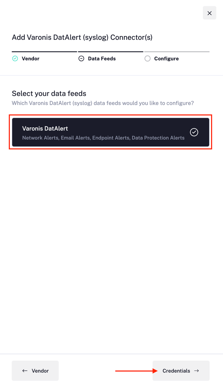Click the right arrow icon in Credentials button
223x386 pixels.
[x=196, y=371]
